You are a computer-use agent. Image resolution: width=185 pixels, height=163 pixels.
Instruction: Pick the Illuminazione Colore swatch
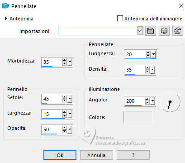[138, 117]
